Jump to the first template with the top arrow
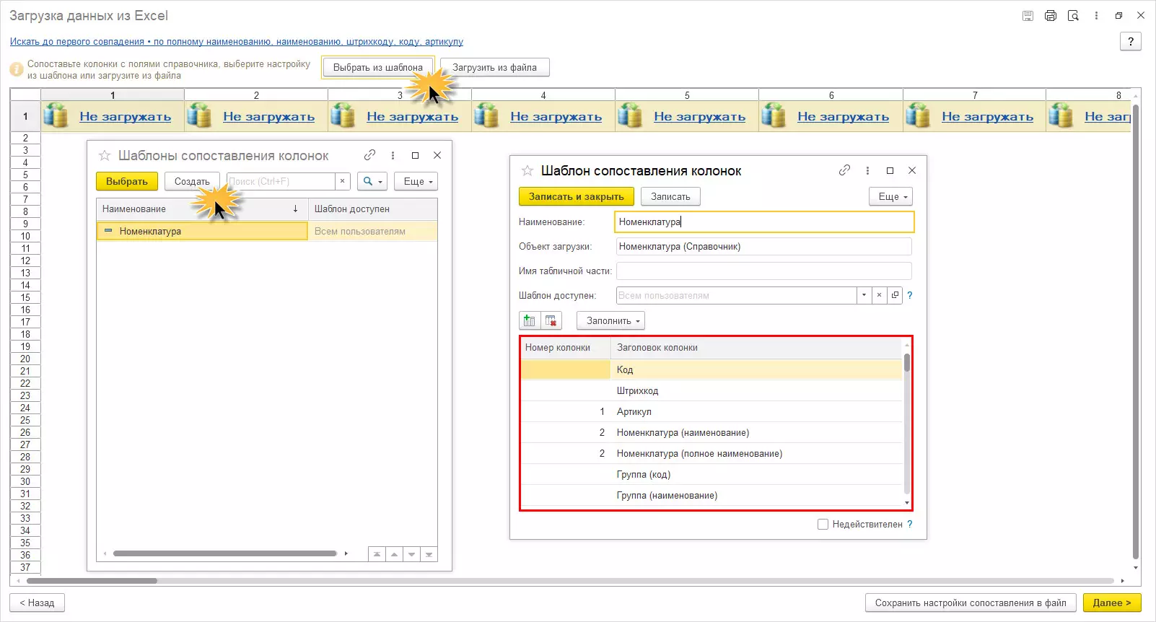This screenshot has width=1156, height=622. [377, 554]
